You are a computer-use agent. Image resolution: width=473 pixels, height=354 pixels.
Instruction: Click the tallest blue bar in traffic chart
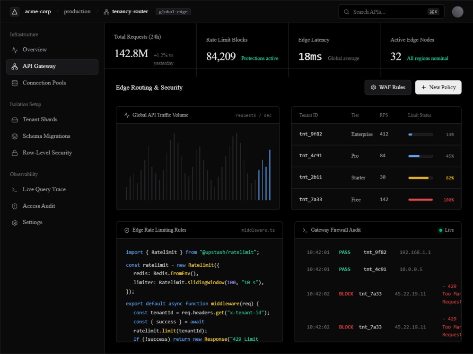click(270, 175)
